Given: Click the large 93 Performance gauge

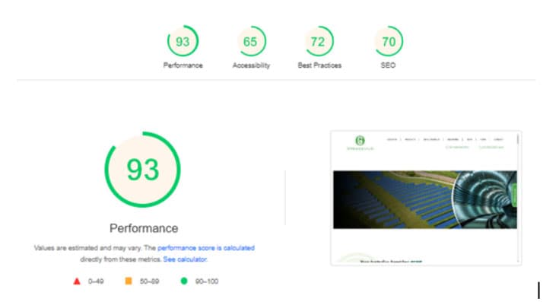Looking at the screenshot, I should 143,170.
